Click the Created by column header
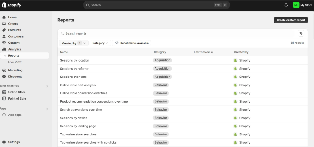Screen dimensions: 314x147 click(241, 52)
